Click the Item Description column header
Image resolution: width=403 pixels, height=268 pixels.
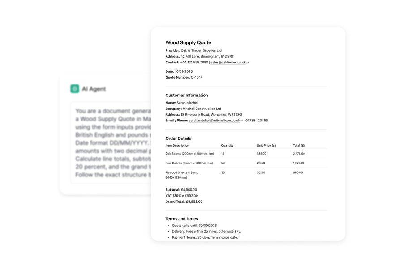[177, 146]
